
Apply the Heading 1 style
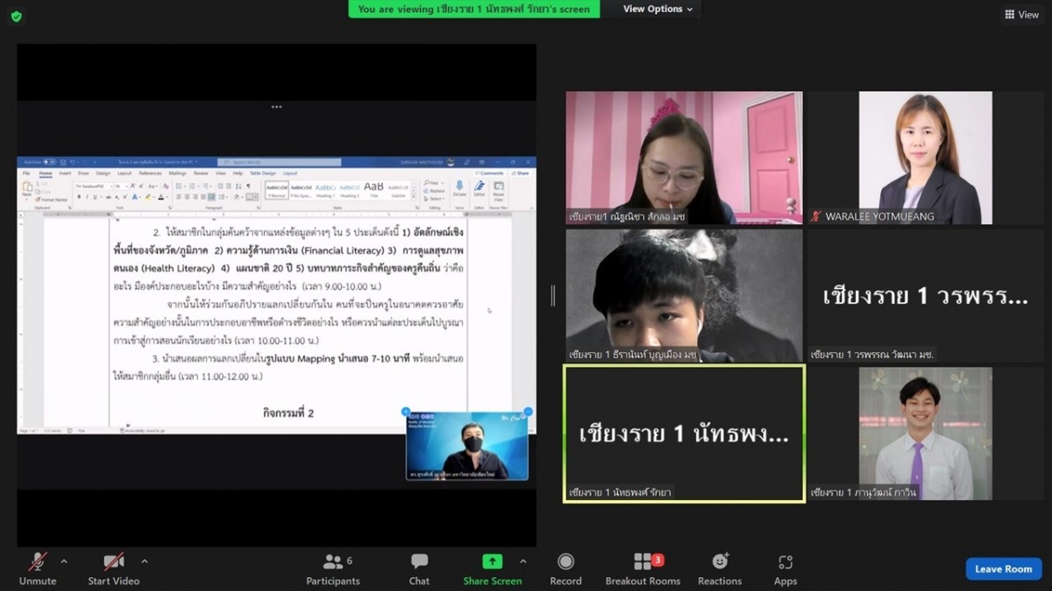(325, 190)
